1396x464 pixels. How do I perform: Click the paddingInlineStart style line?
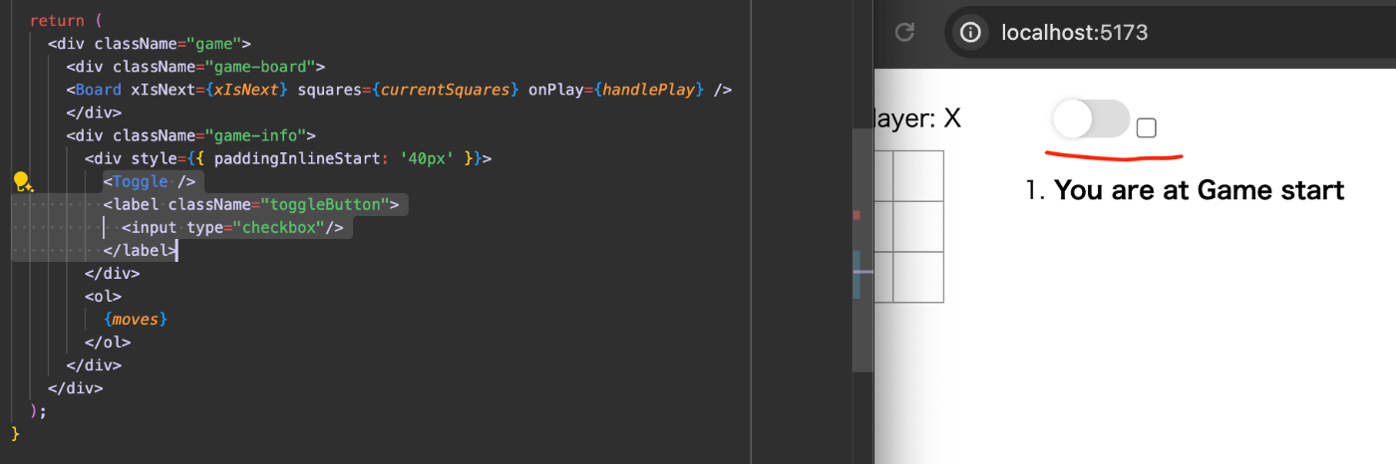(288, 158)
